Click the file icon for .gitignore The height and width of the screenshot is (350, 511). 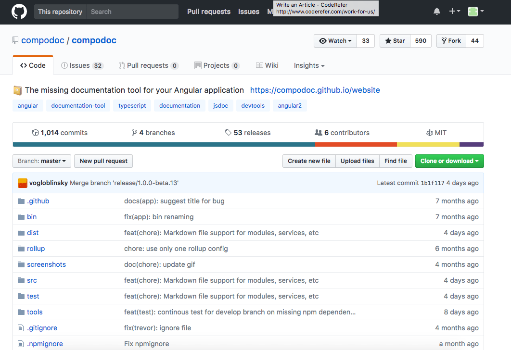(21, 328)
